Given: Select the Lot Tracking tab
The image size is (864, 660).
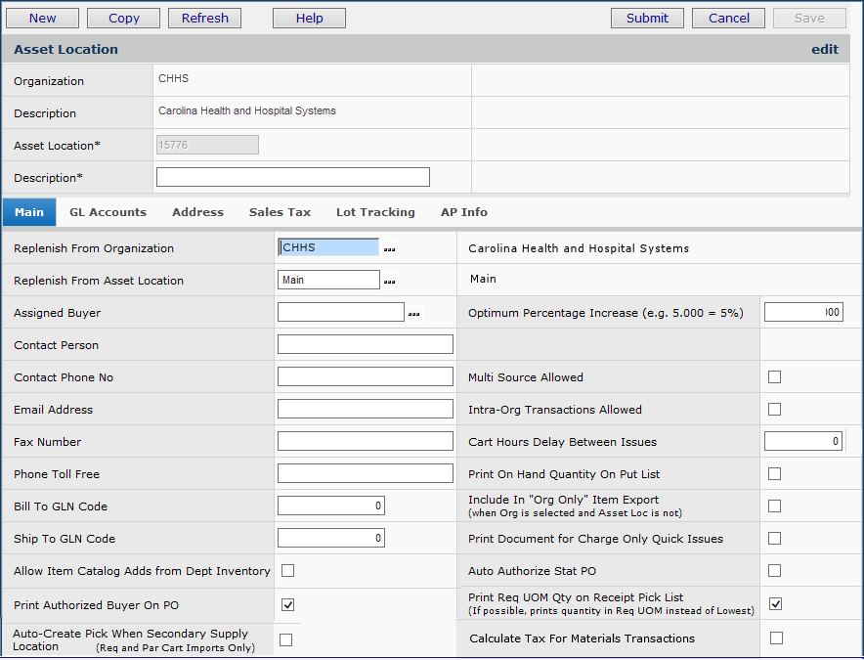Looking at the screenshot, I should pos(375,212).
